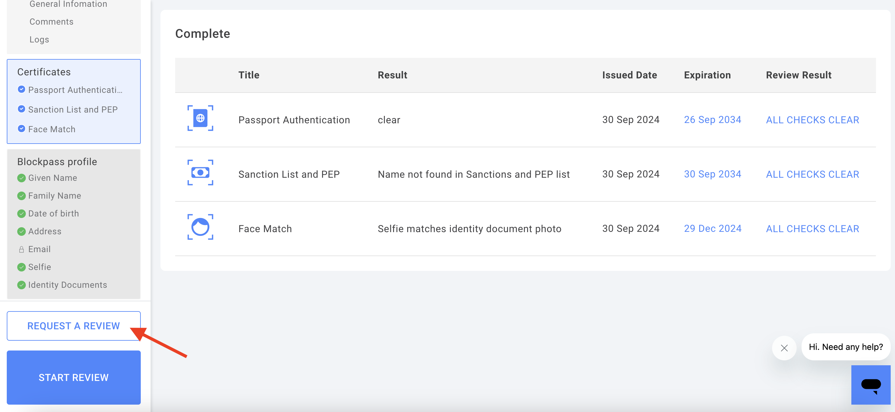Click the Passport Authentication scan icon
Viewport: 895px width, 412px height.
(200, 118)
